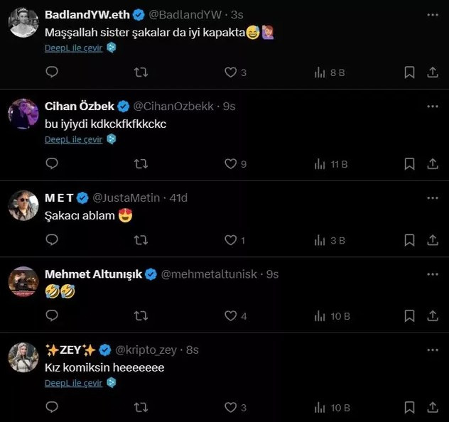Like ZEY's 'Kız komiksin' tweet
449x422 pixels.
point(230,408)
